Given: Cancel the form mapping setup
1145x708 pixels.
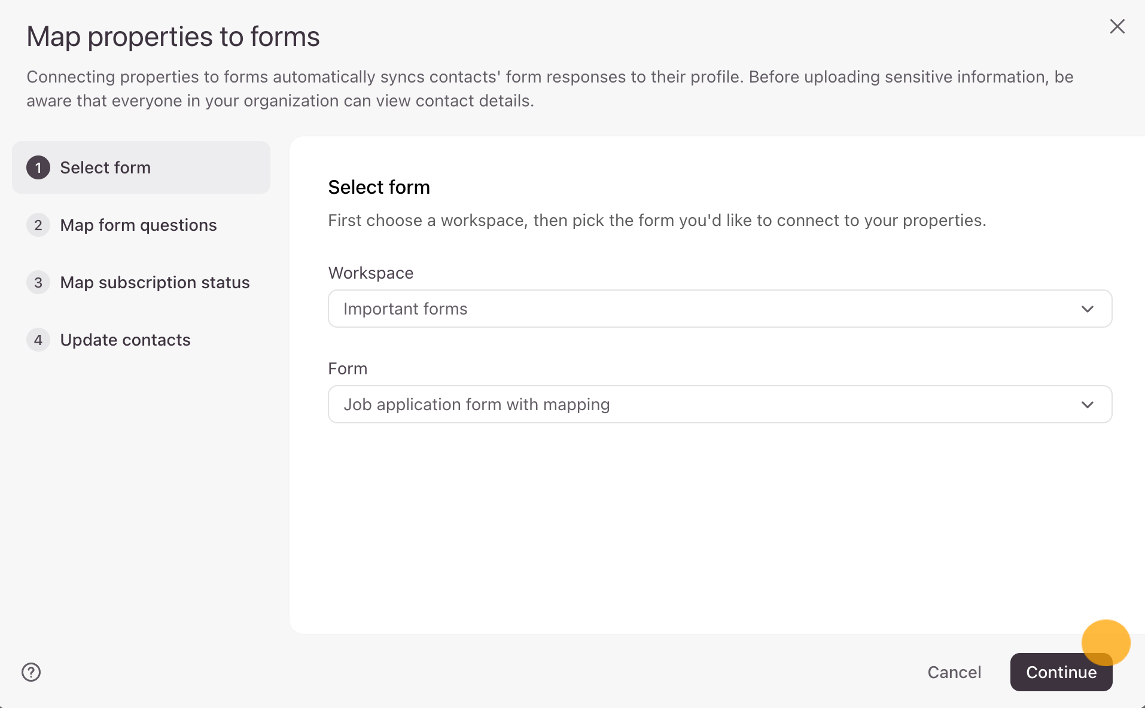Looking at the screenshot, I should coord(954,672).
